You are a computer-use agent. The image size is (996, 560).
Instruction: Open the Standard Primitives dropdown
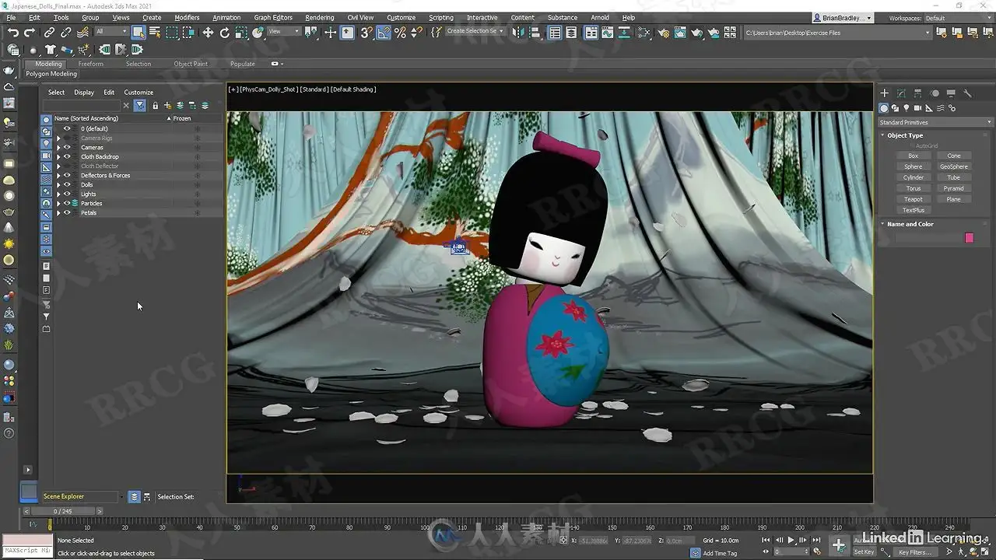click(936, 122)
